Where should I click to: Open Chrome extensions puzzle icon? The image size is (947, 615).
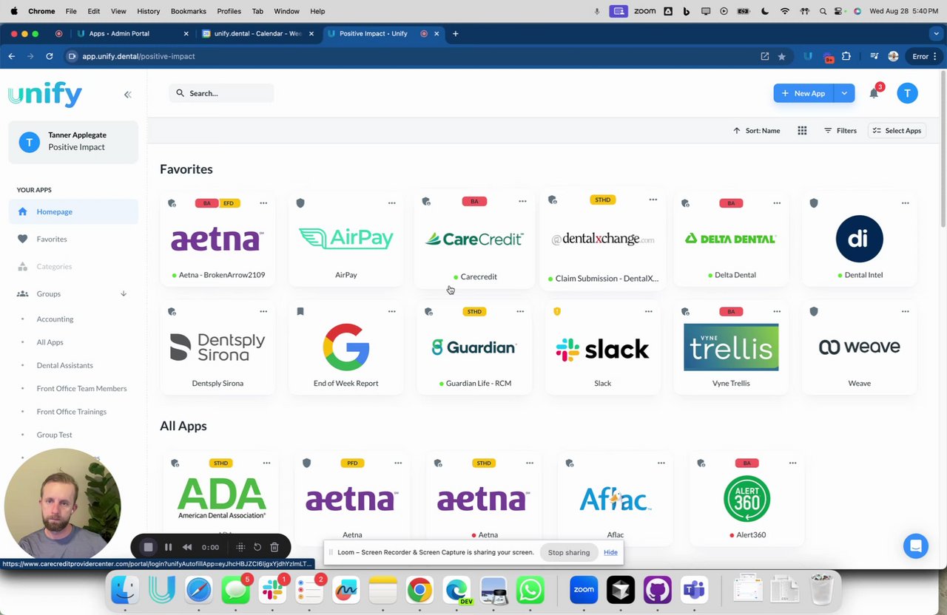(846, 56)
